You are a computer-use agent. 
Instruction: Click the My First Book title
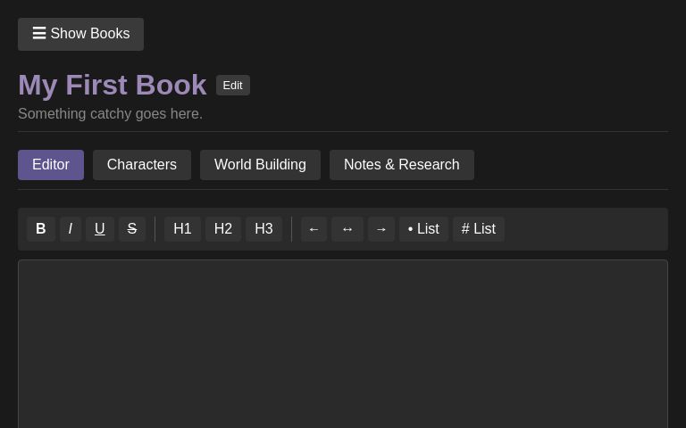(112, 85)
